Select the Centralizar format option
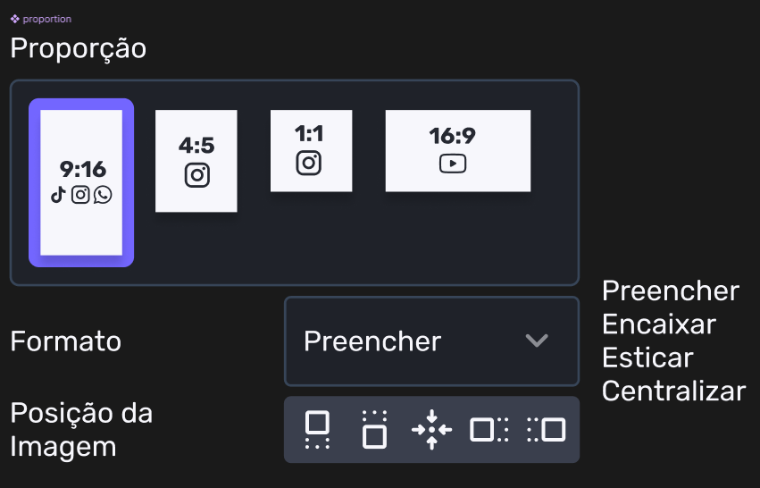This screenshot has height=488, width=760. pos(673,391)
